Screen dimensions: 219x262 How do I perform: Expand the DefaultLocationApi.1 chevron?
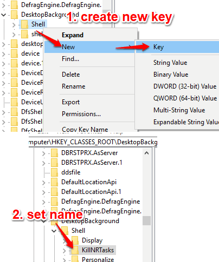tap(43, 192)
